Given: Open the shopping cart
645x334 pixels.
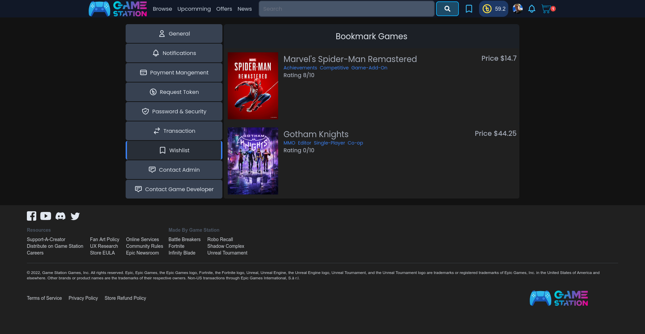Looking at the screenshot, I should [x=547, y=9].
